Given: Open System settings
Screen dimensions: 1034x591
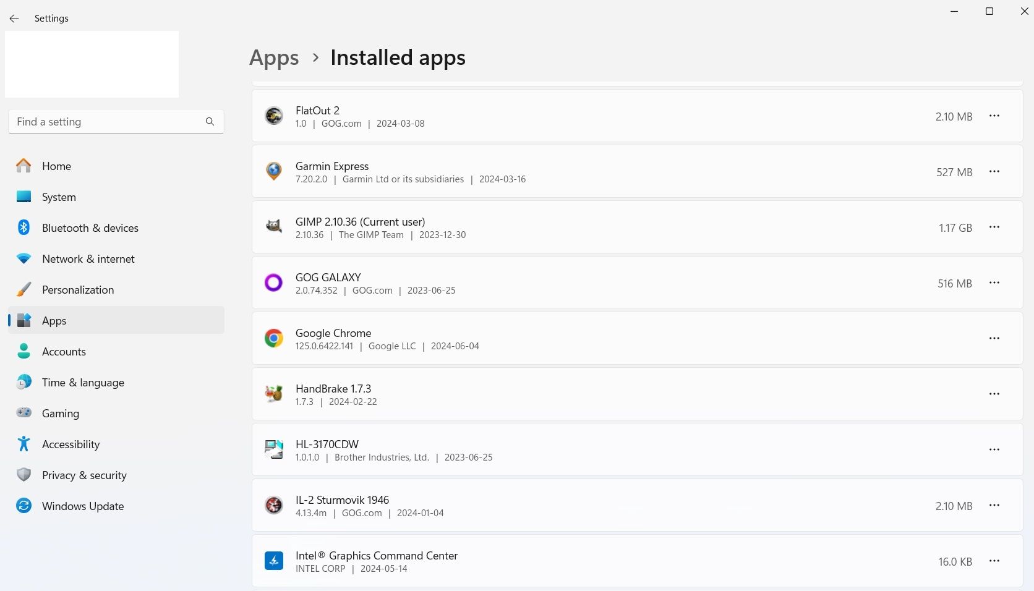Looking at the screenshot, I should pyautogui.click(x=116, y=197).
